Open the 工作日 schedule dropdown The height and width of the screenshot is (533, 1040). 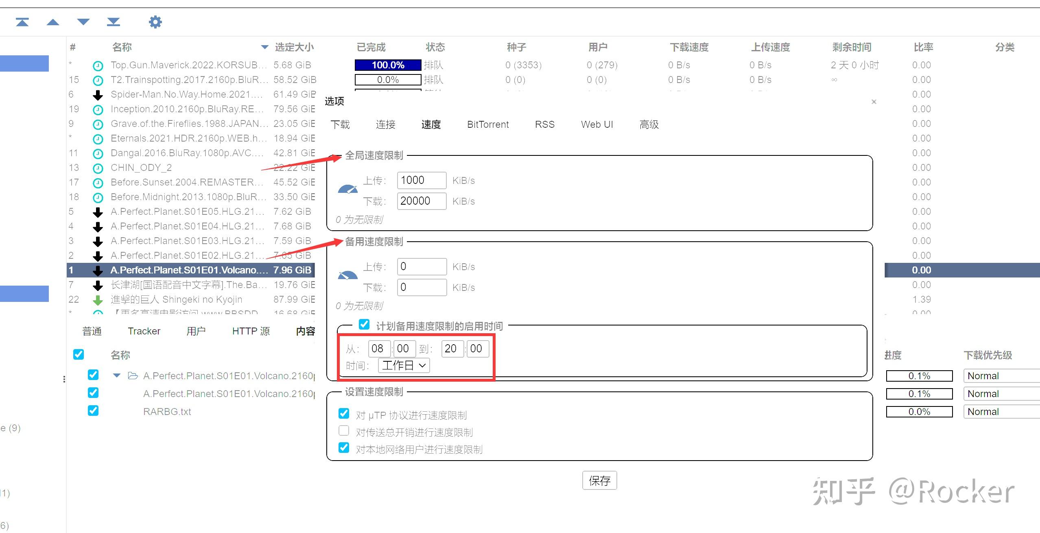tap(403, 365)
